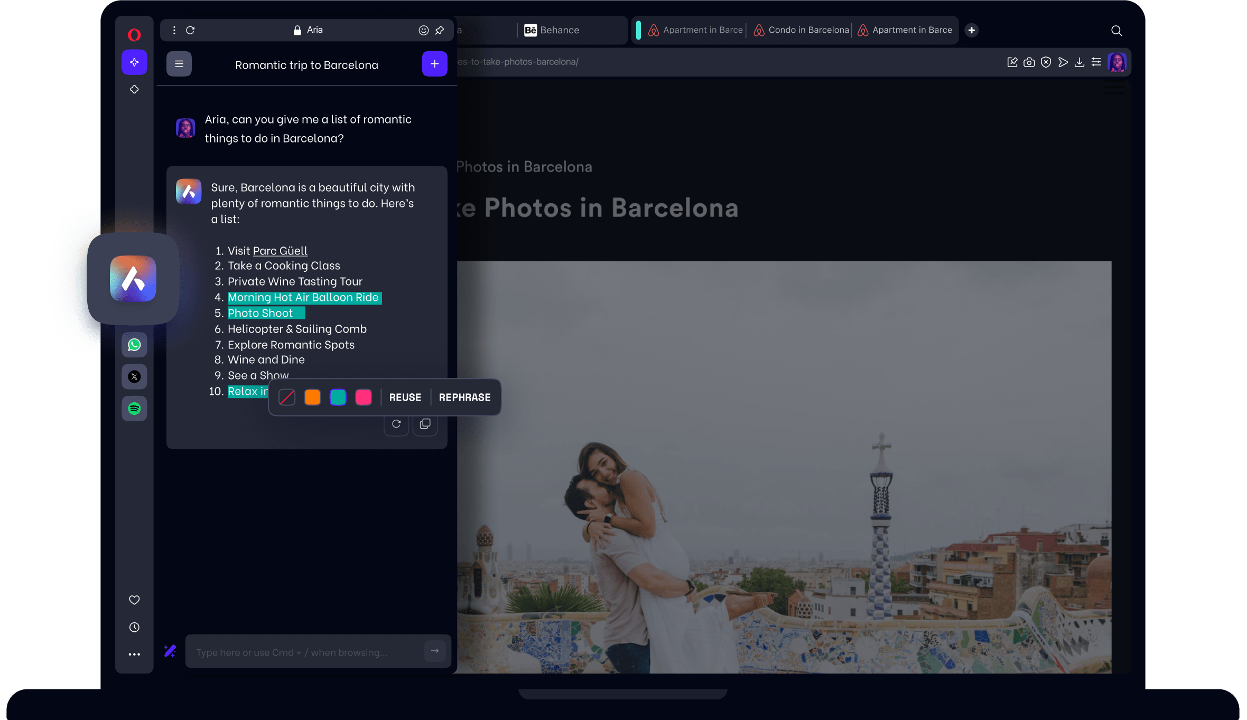
Task: Open tab search with the magnifier icon
Action: (x=1117, y=31)
